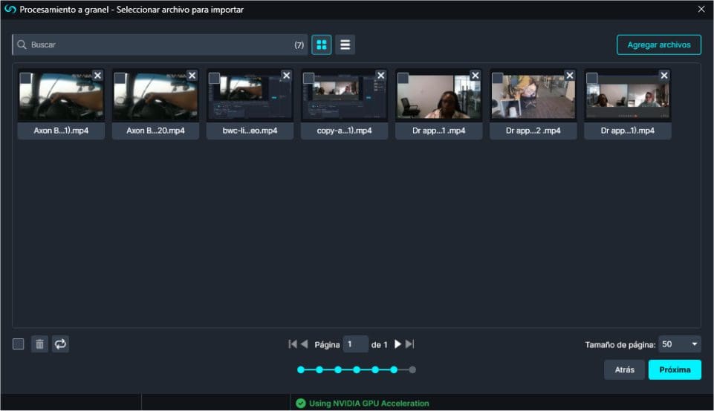The image size is (714, 411).
Task: Click the Atrás button
Action: 624,369
